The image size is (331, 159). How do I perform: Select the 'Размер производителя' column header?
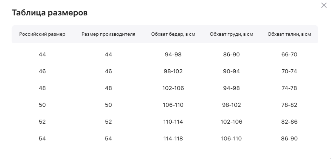(108, 34)
